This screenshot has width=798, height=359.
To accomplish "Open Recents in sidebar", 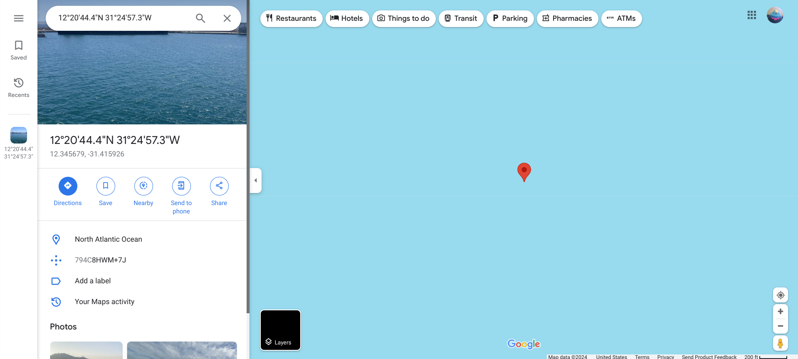I will tap(18, 87).
